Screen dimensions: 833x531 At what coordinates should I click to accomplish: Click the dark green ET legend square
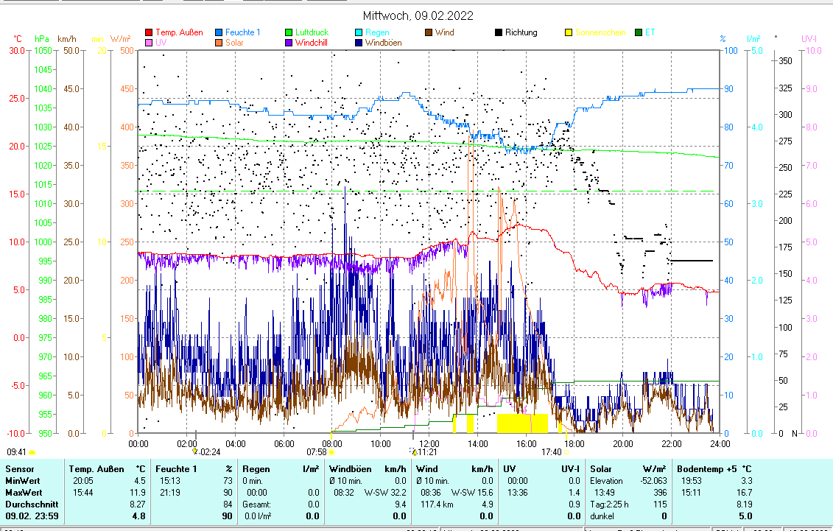pos(639,32)
